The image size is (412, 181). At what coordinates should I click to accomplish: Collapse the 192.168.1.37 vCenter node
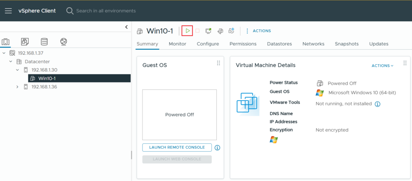(x=4, y=53)
